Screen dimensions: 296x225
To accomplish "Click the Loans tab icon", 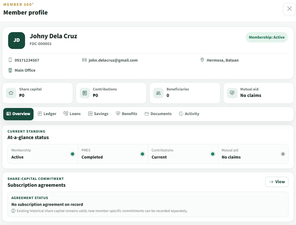I will [x=66, y=113].
